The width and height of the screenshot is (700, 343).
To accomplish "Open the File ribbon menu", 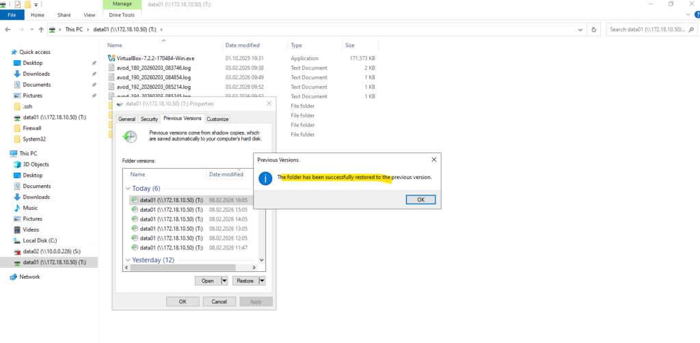I will coord(12,15).
